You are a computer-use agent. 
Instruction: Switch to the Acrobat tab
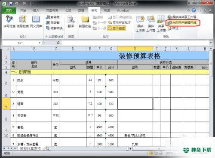(123, 10)
